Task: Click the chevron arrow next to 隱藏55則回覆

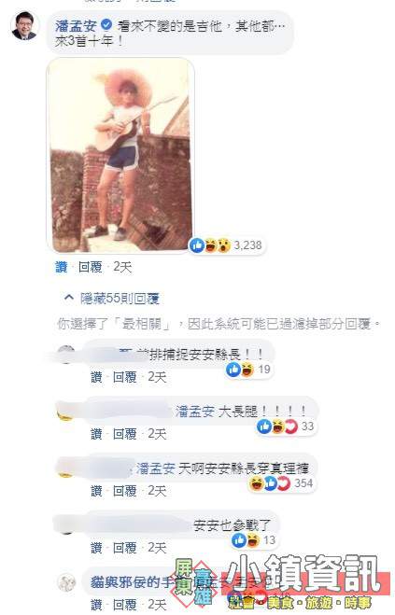Action: pyautogui.click(x=69, y=298)
